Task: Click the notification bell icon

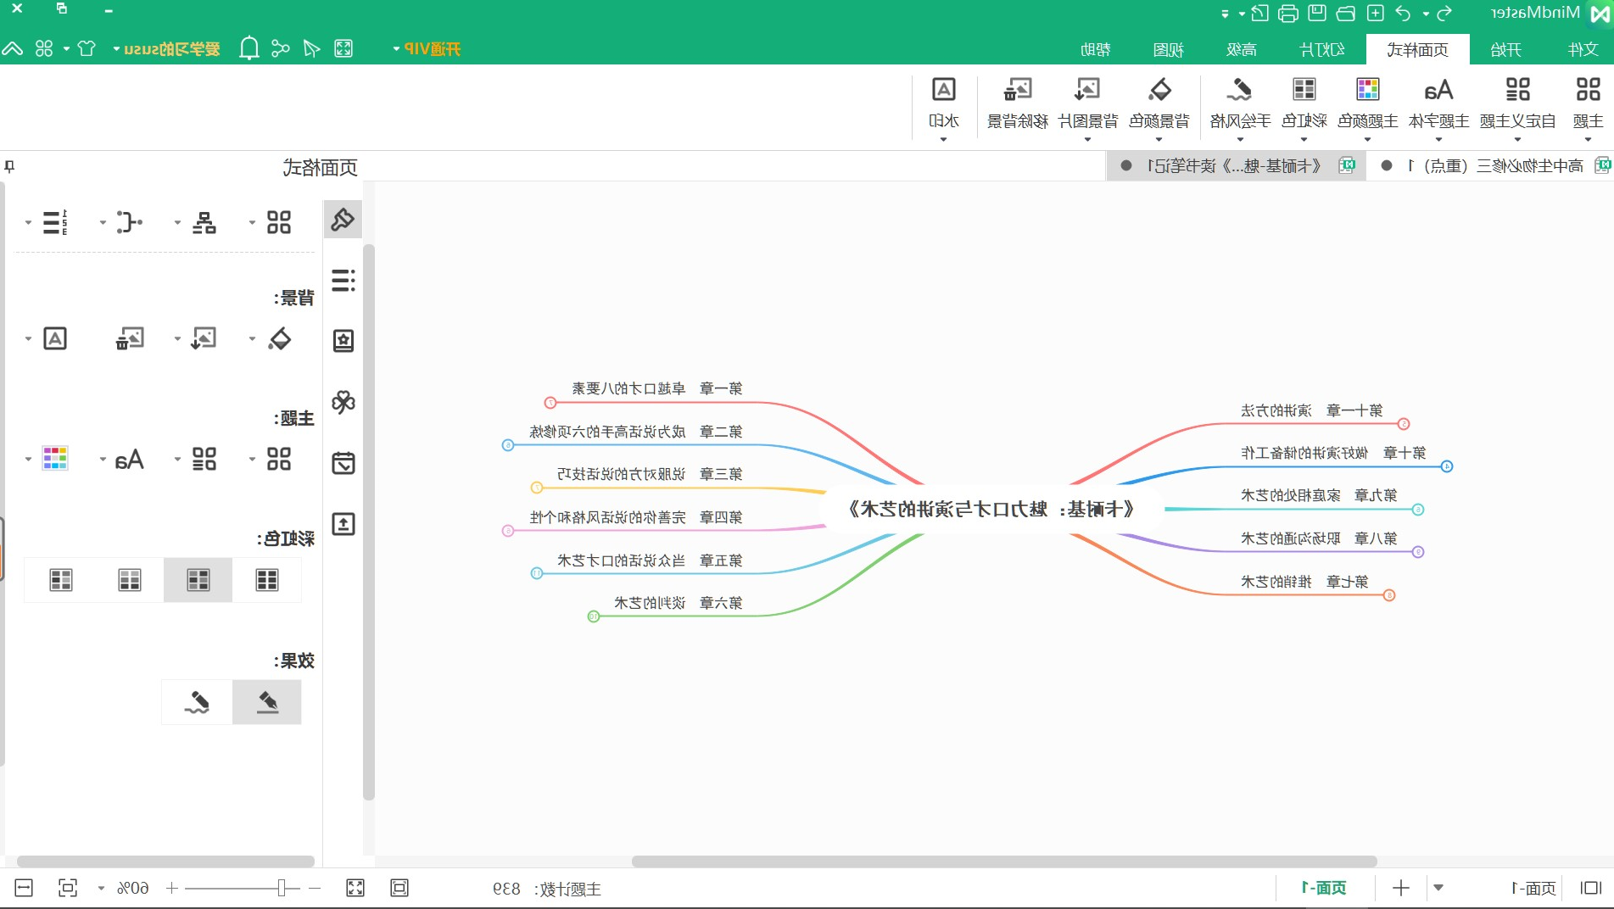Action: pyautogui.click(x=249, y=48)
